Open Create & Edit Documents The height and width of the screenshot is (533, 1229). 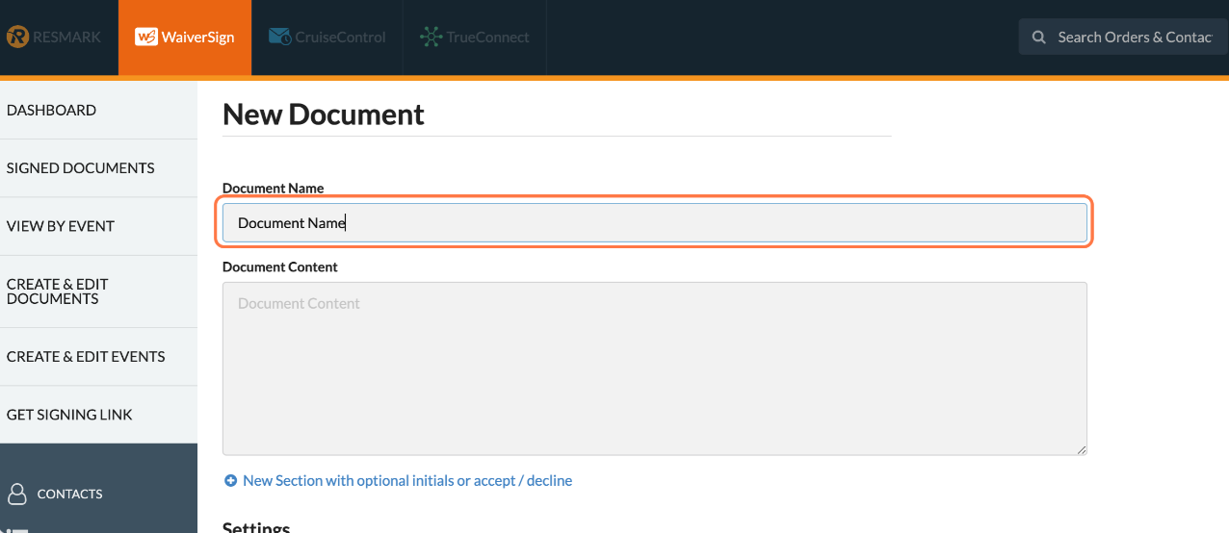[x=58, y=292]
